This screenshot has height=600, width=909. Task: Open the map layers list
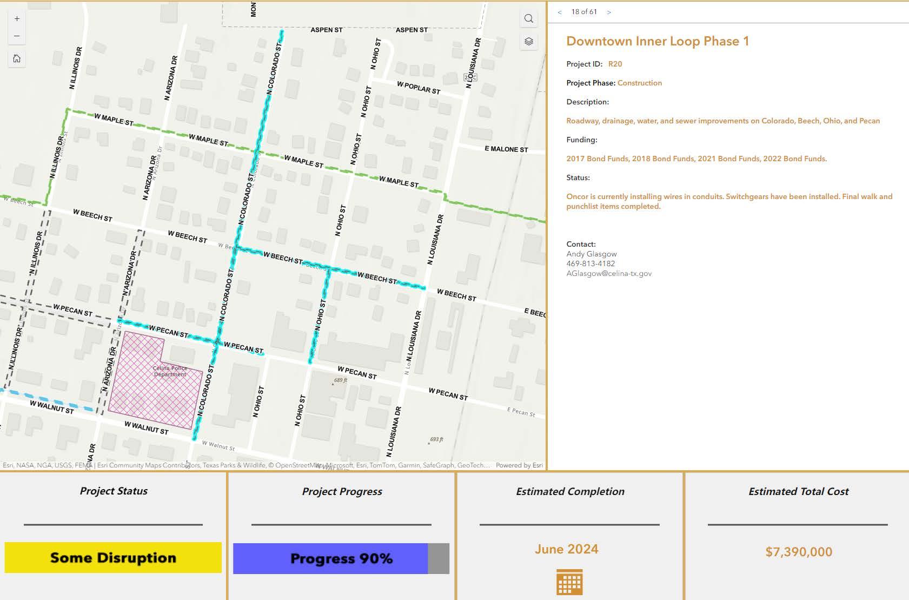pos(529,42)
